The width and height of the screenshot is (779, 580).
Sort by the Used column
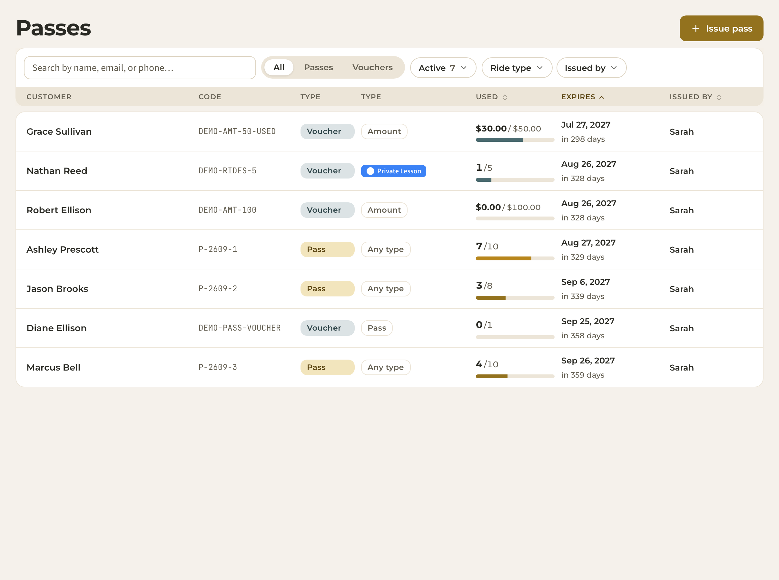[x=491, y=97]
